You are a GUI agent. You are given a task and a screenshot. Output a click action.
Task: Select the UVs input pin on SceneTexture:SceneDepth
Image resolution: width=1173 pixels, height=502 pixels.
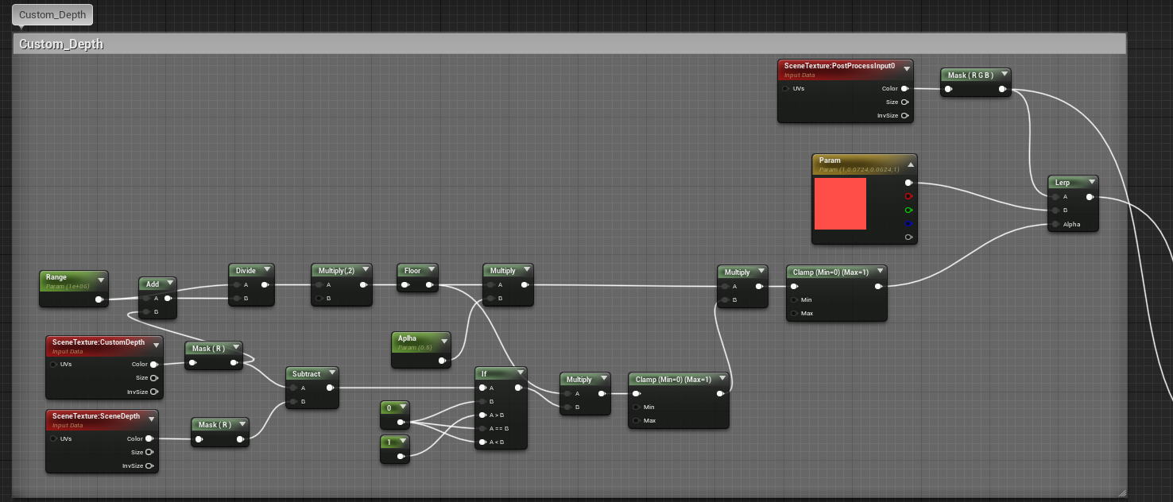click(53, 438)
